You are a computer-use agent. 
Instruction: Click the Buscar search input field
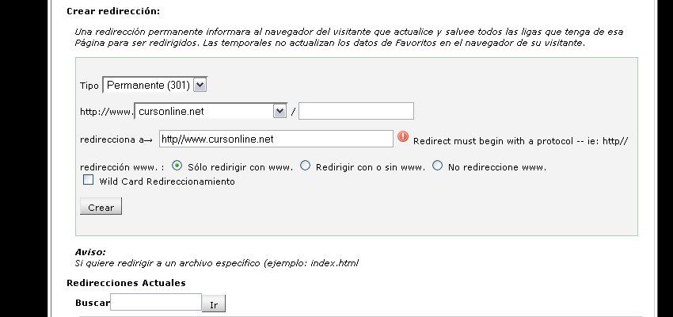(x=156, y=302)
